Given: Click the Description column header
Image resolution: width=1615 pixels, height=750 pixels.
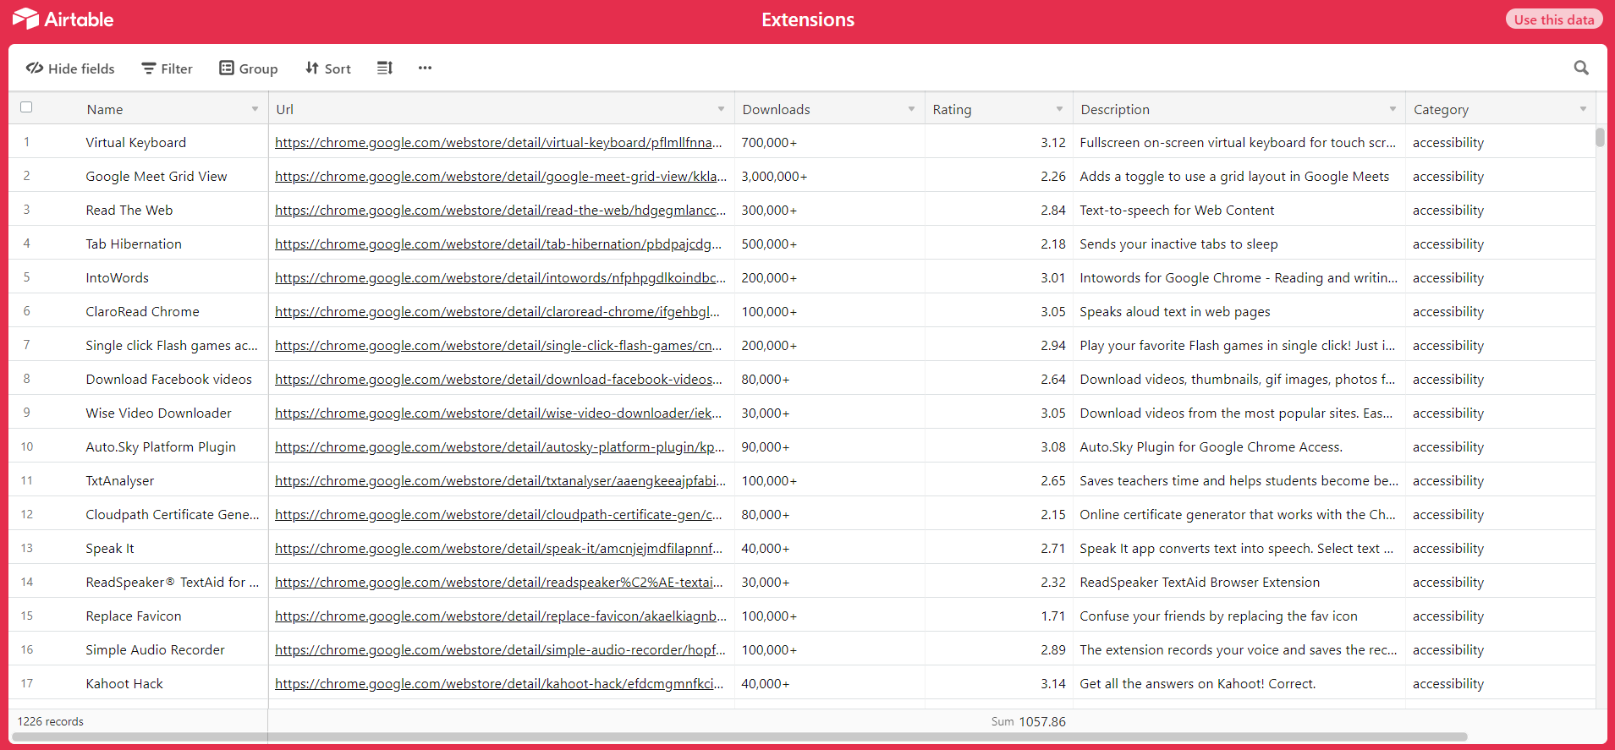Looking at the screenshot, I should [x=1239, y=109].
